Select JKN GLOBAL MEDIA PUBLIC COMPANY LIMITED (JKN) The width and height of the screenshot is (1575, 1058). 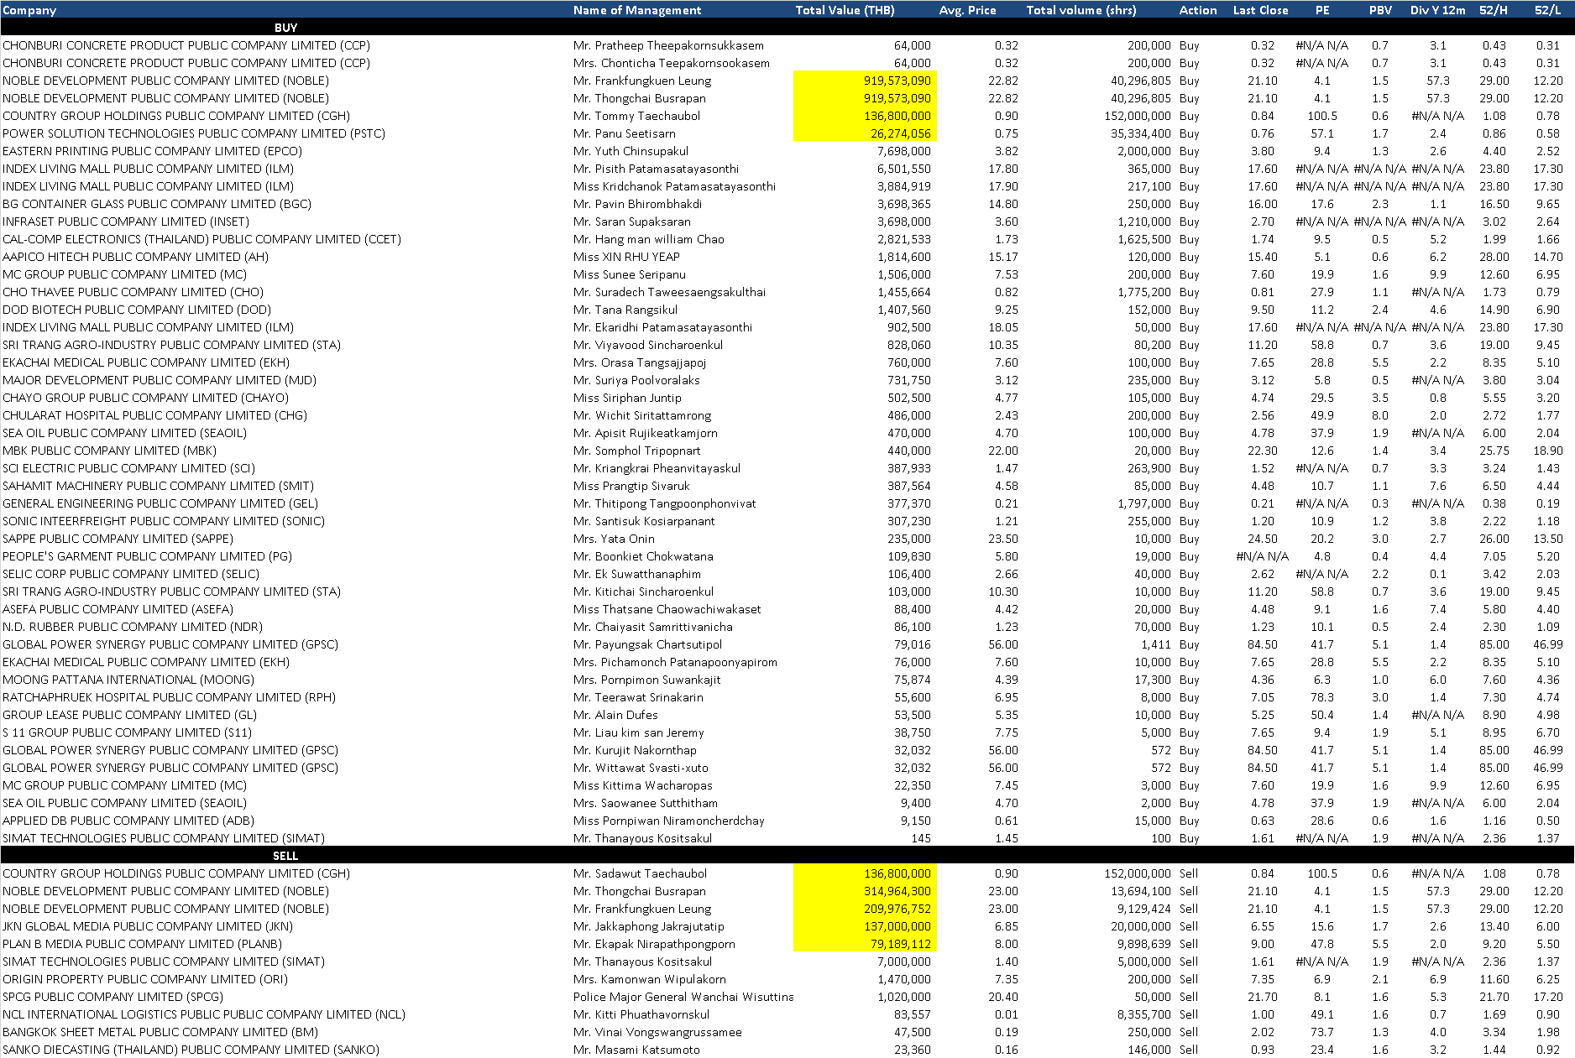[x=148, y=926]
